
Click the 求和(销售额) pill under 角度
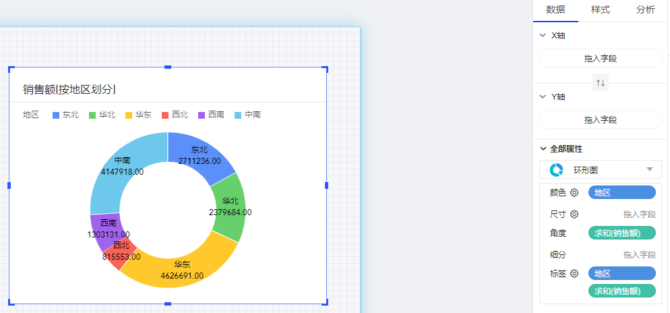pos(621,233)
